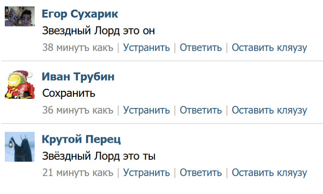Click Устранить under Крутой Перец's comment

coord(146,173)
